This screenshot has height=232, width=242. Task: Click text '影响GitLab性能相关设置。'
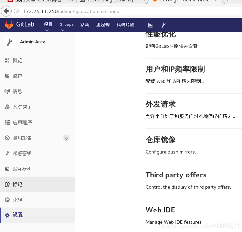pos(173,46)
